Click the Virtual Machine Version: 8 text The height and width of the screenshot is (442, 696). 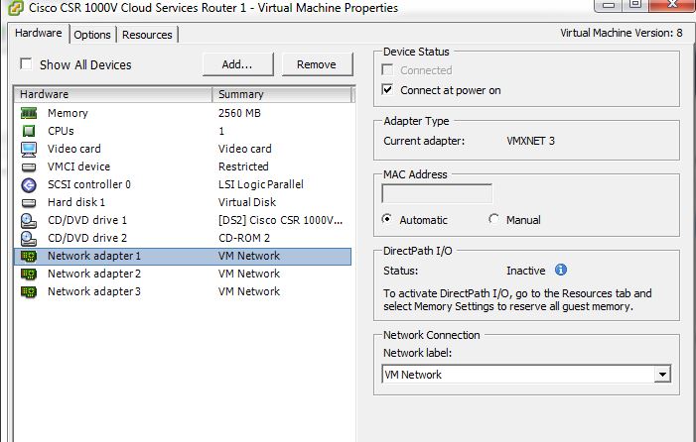coord(622,33)
